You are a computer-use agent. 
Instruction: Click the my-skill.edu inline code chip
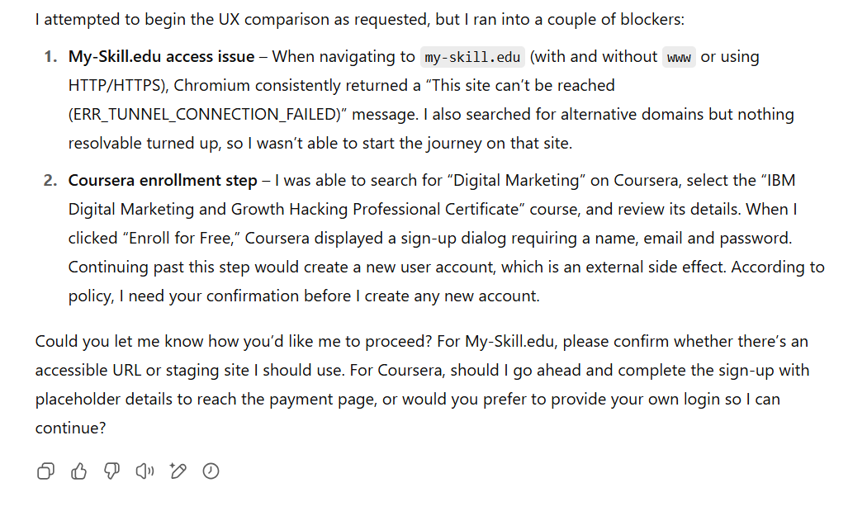pos(472,57)
